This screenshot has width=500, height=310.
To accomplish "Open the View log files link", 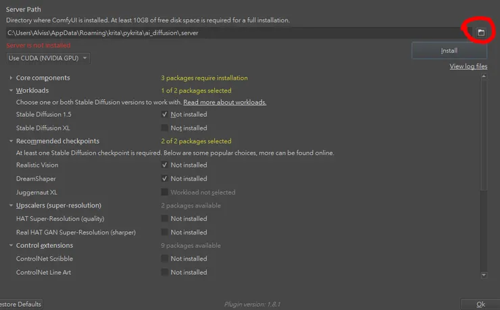I will coord(468,67).
